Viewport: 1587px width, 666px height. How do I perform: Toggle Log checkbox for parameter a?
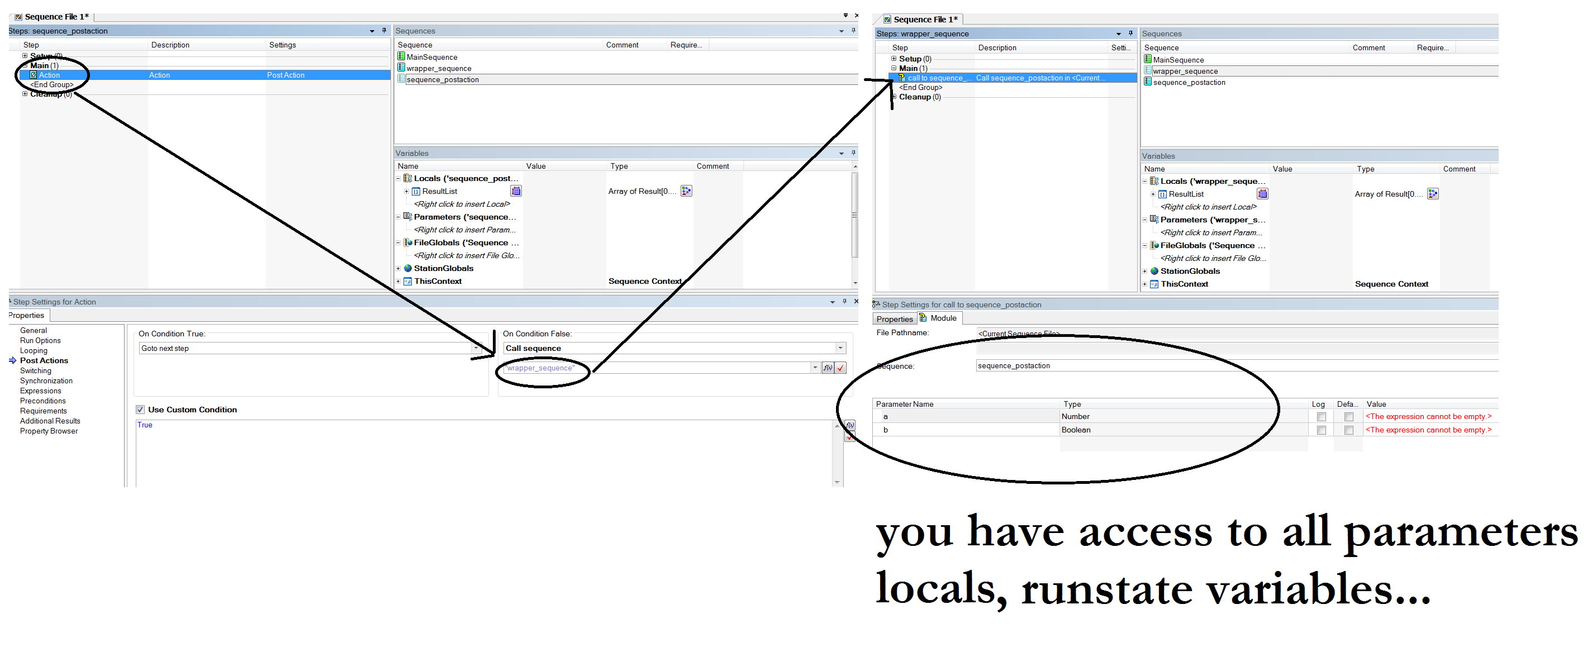[x=1321, y=416]
